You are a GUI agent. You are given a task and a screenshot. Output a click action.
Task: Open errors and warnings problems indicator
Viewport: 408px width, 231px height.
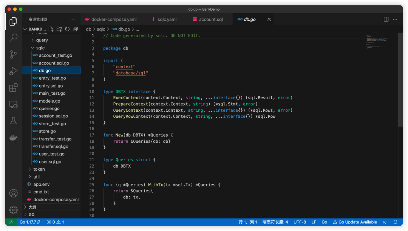(56, 222)
